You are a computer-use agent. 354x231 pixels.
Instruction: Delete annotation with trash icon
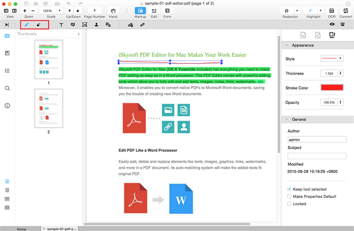343,25
